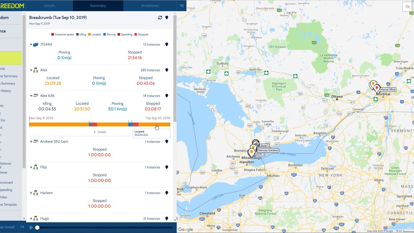414x233 pixels.
Task: Collapse the Alex 636 row
Action: pyautogui.click(x=31, y=96)
